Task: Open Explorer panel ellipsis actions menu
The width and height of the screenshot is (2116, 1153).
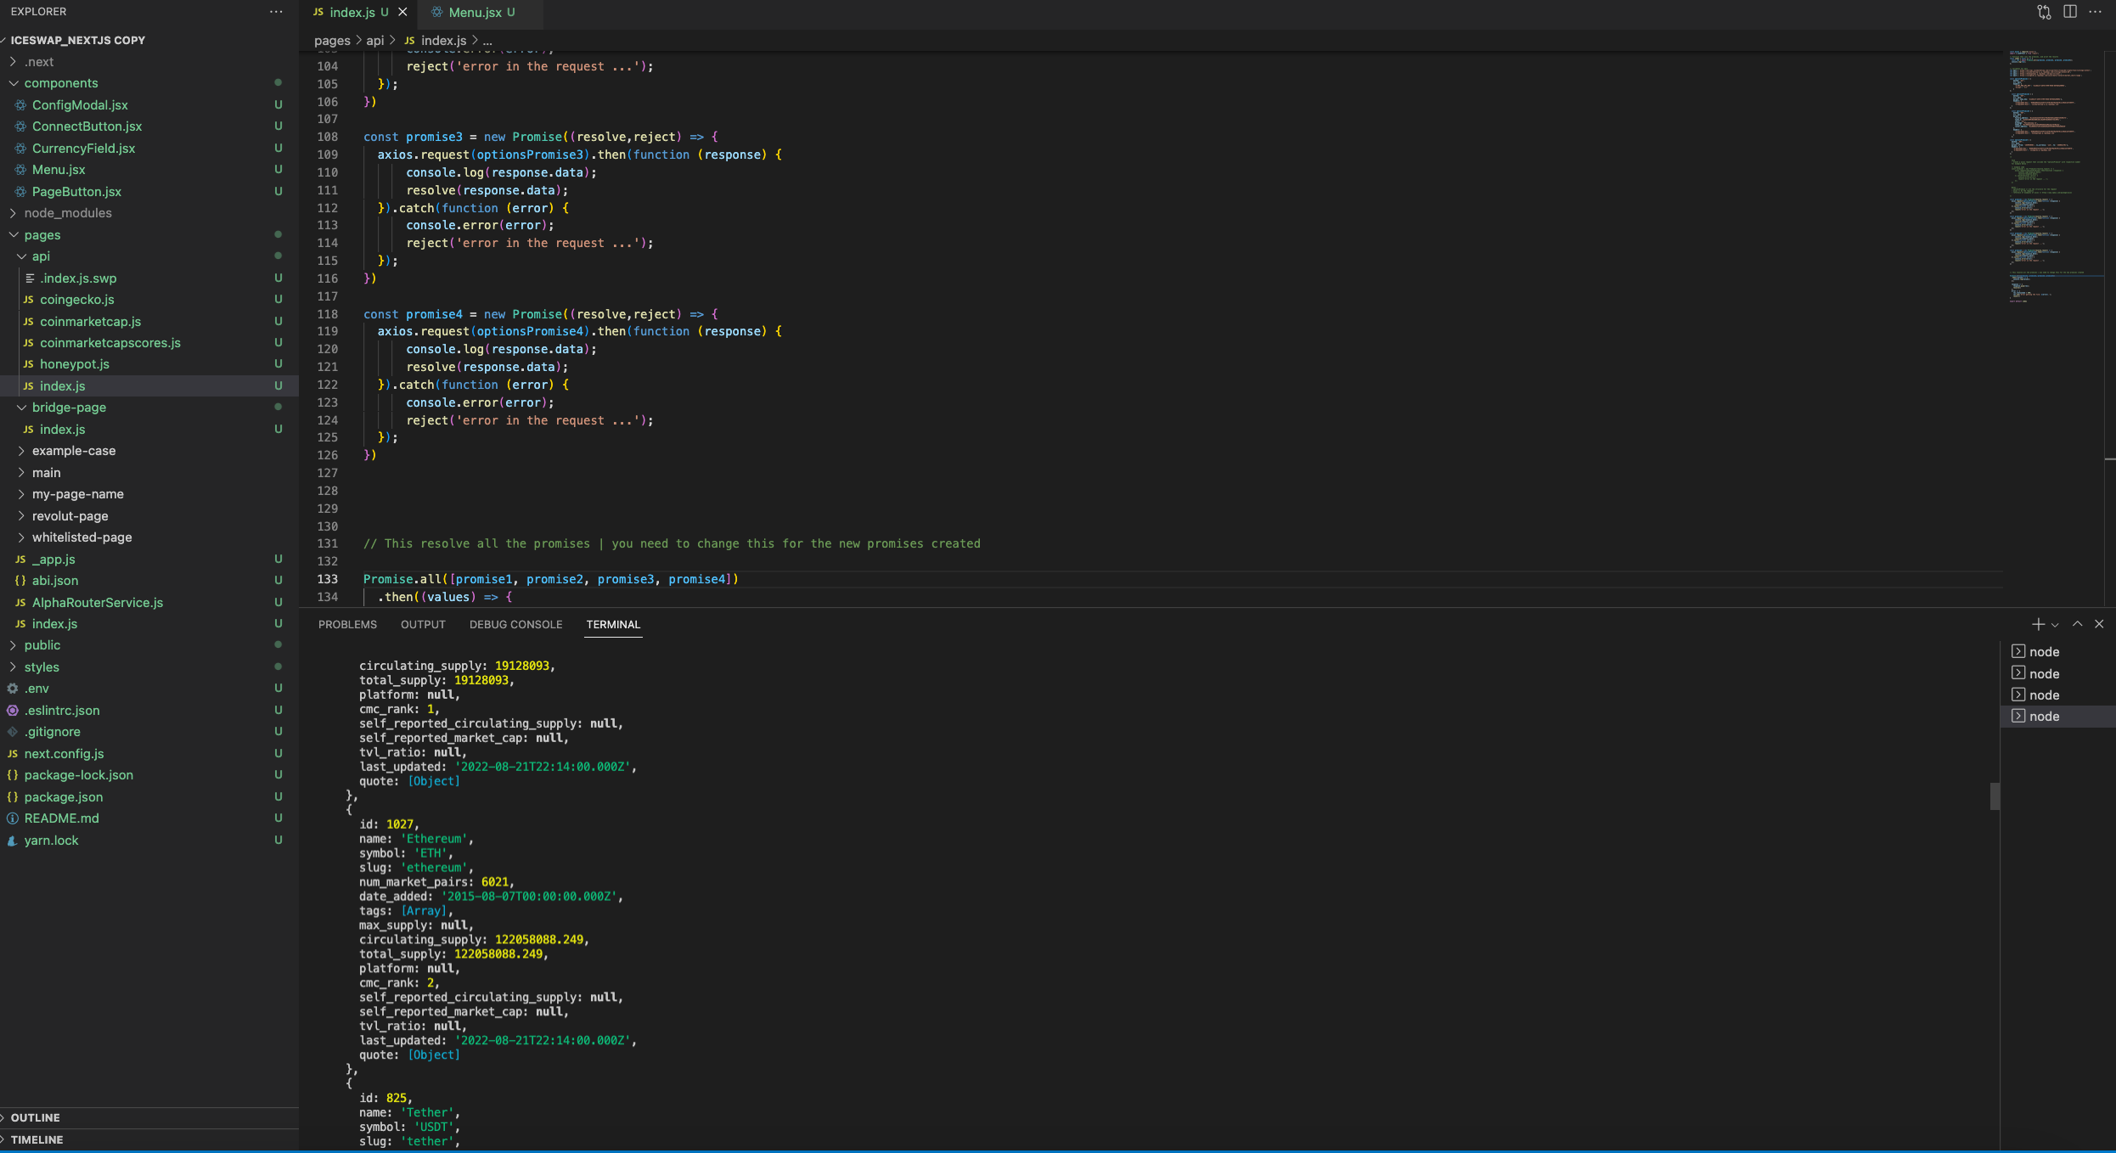Action: [x=276, y=12]
